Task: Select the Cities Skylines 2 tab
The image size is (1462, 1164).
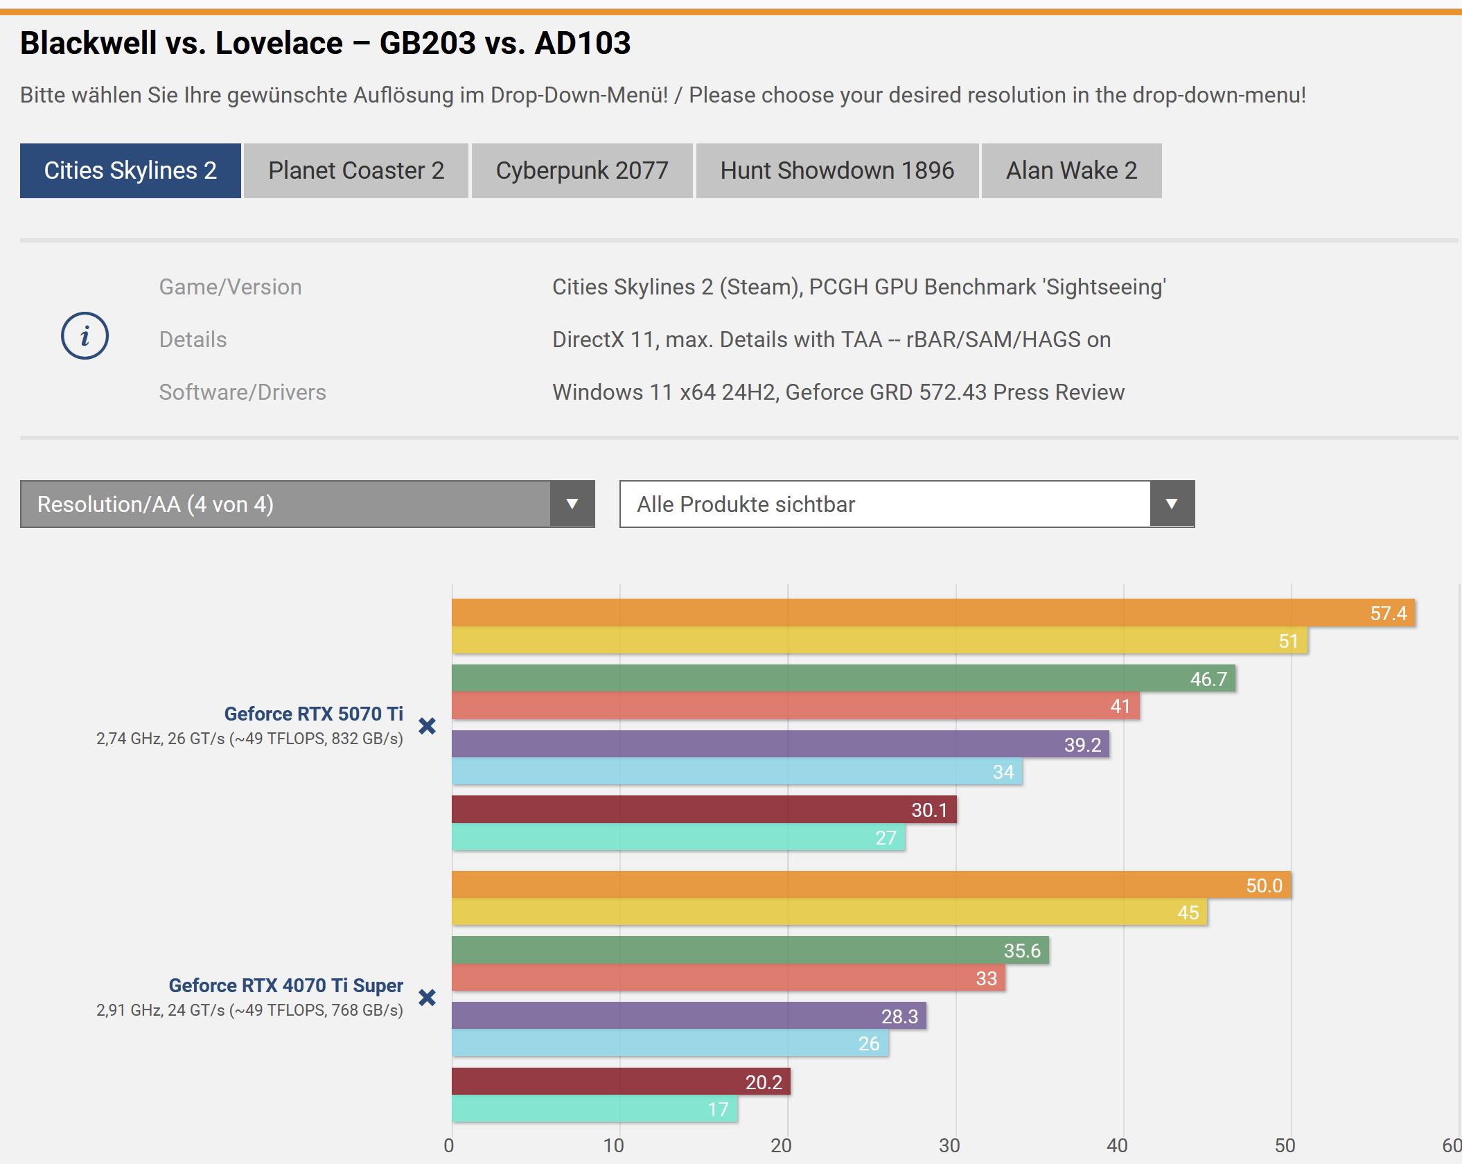Action: (x=130, y=170)
